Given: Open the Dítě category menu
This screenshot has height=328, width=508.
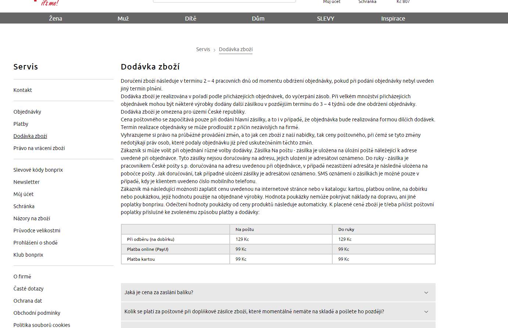Looking at the screenshot, I should coord(191,18).
